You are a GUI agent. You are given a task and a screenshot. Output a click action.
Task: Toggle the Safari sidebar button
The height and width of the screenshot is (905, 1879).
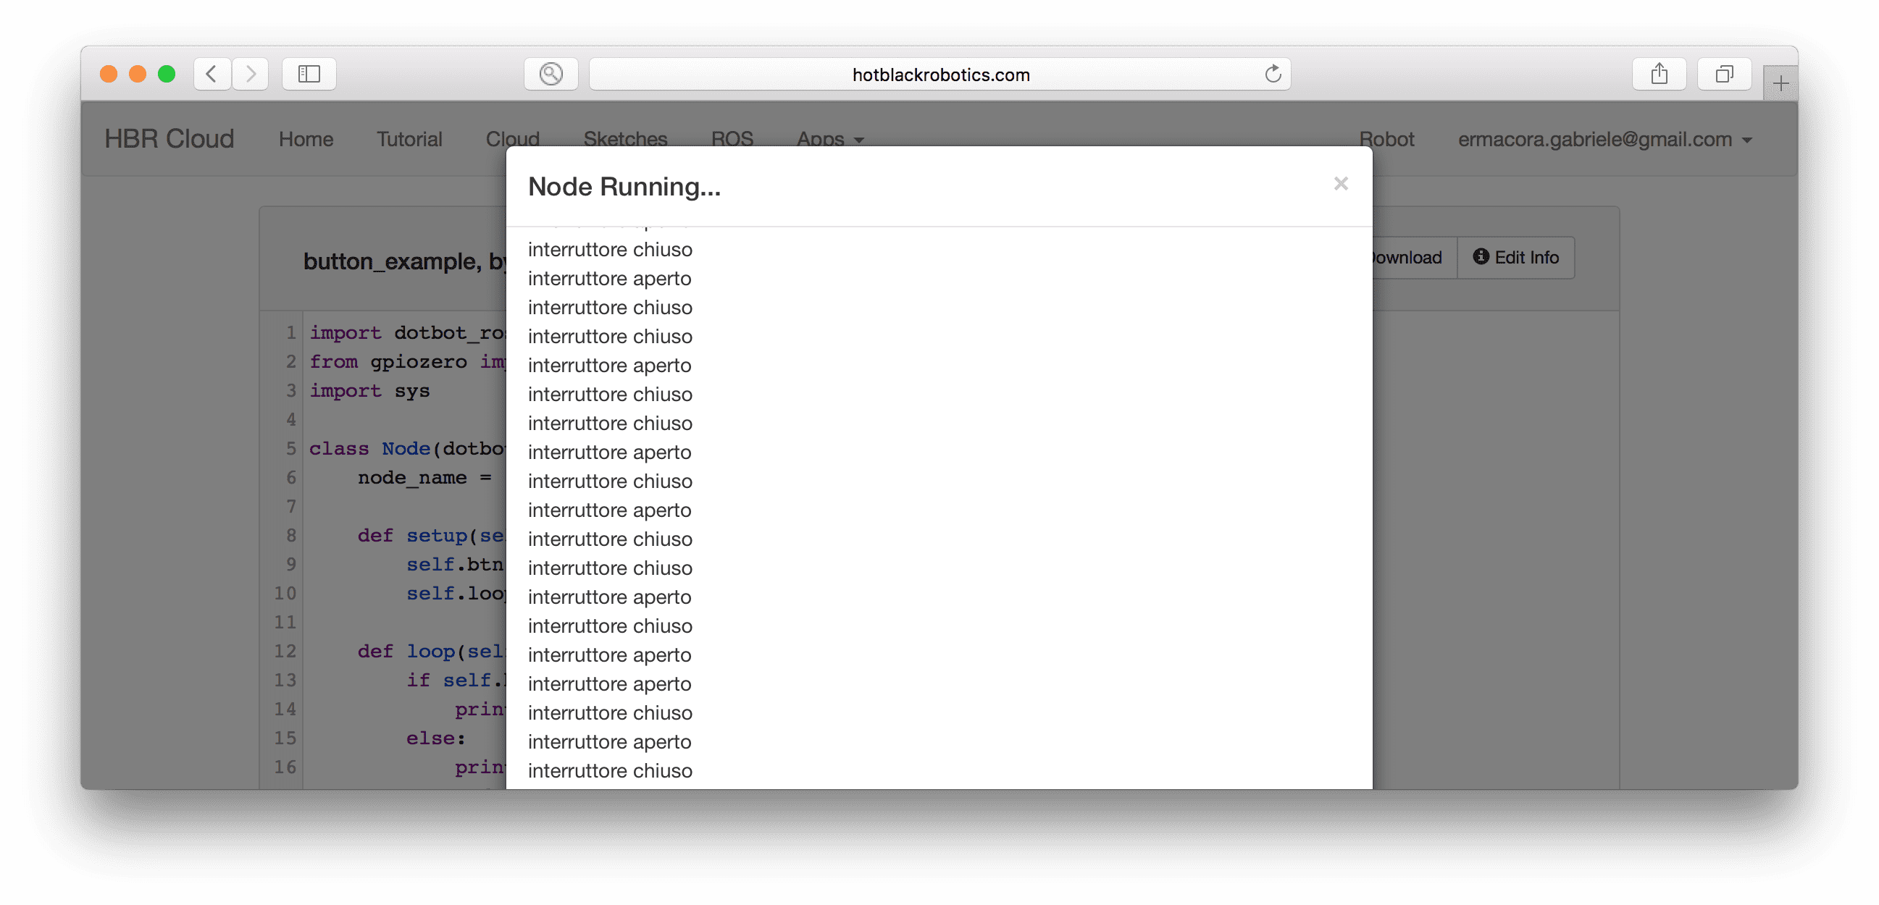click(309, 74)
